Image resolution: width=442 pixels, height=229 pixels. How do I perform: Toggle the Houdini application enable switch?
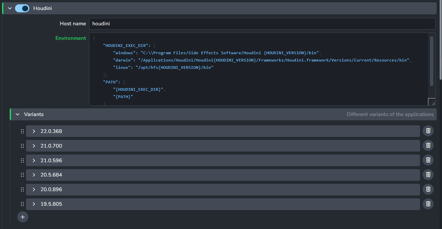pos(22,8)
